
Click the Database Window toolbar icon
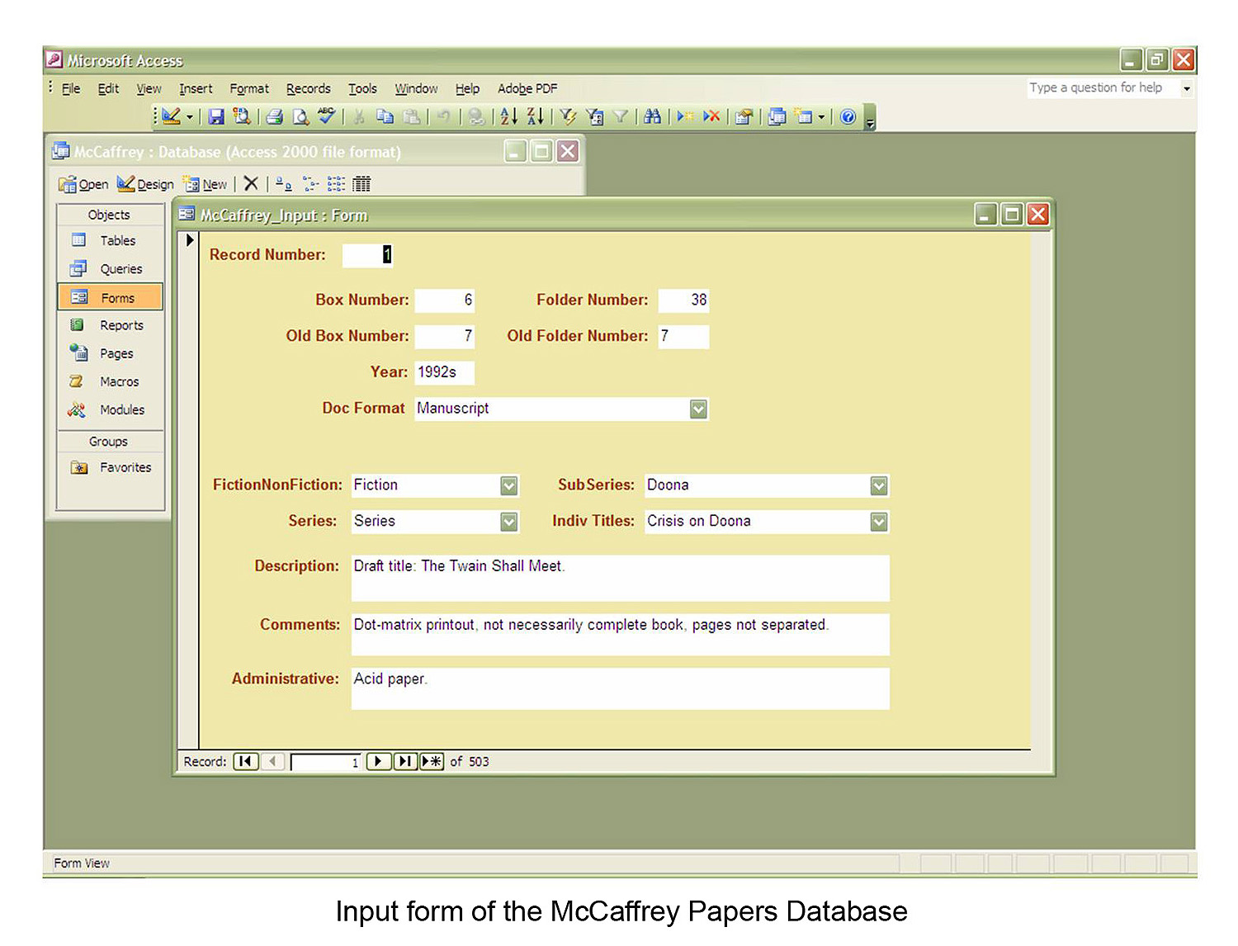pos(777,117)
